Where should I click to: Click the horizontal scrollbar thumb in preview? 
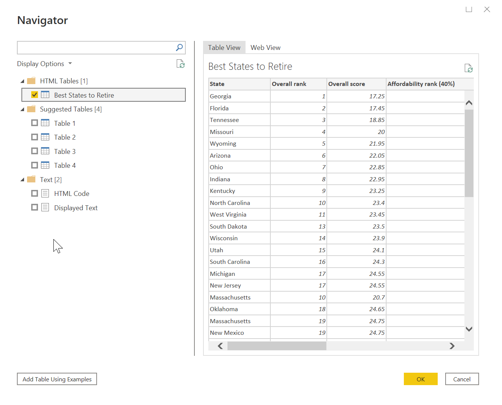click(277, 346)
